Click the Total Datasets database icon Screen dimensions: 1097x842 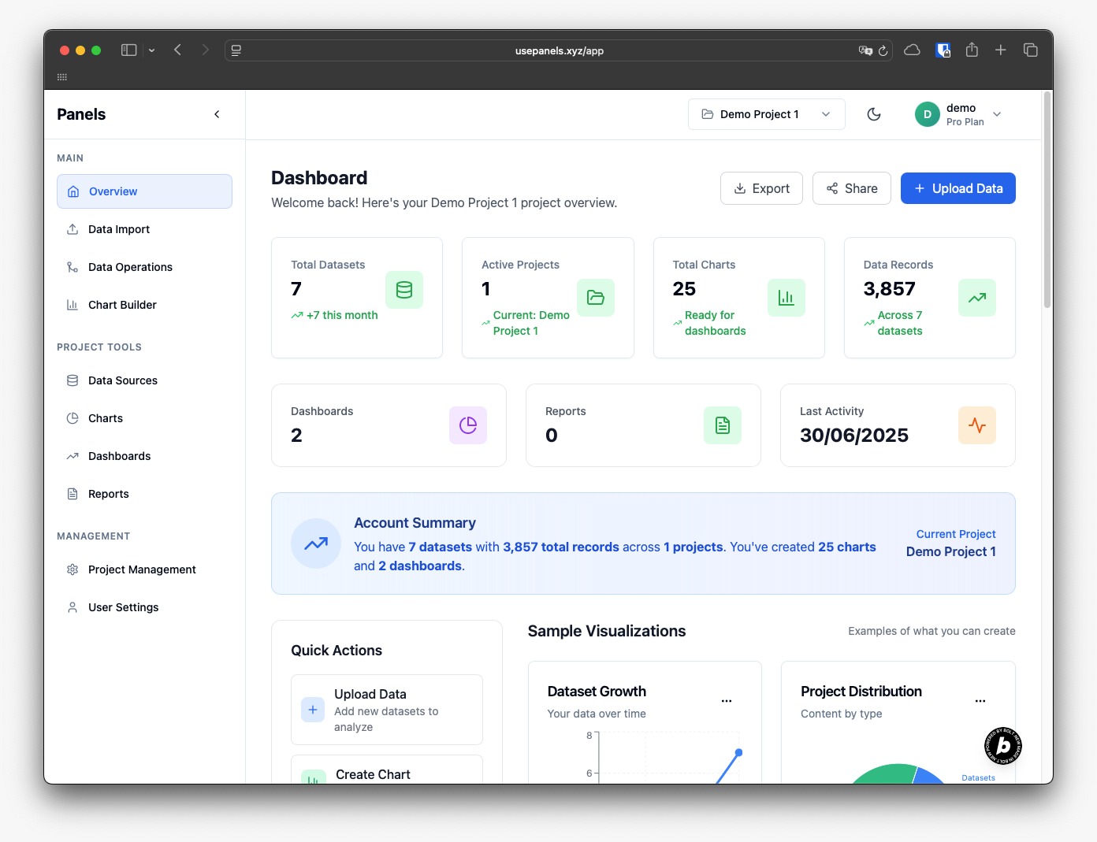pyautogui.click(x=404, y=290)
